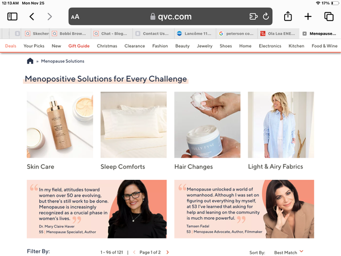Tap the forward navigation arrow
This screenshot has height=256, width=341.
click(49, 16)
